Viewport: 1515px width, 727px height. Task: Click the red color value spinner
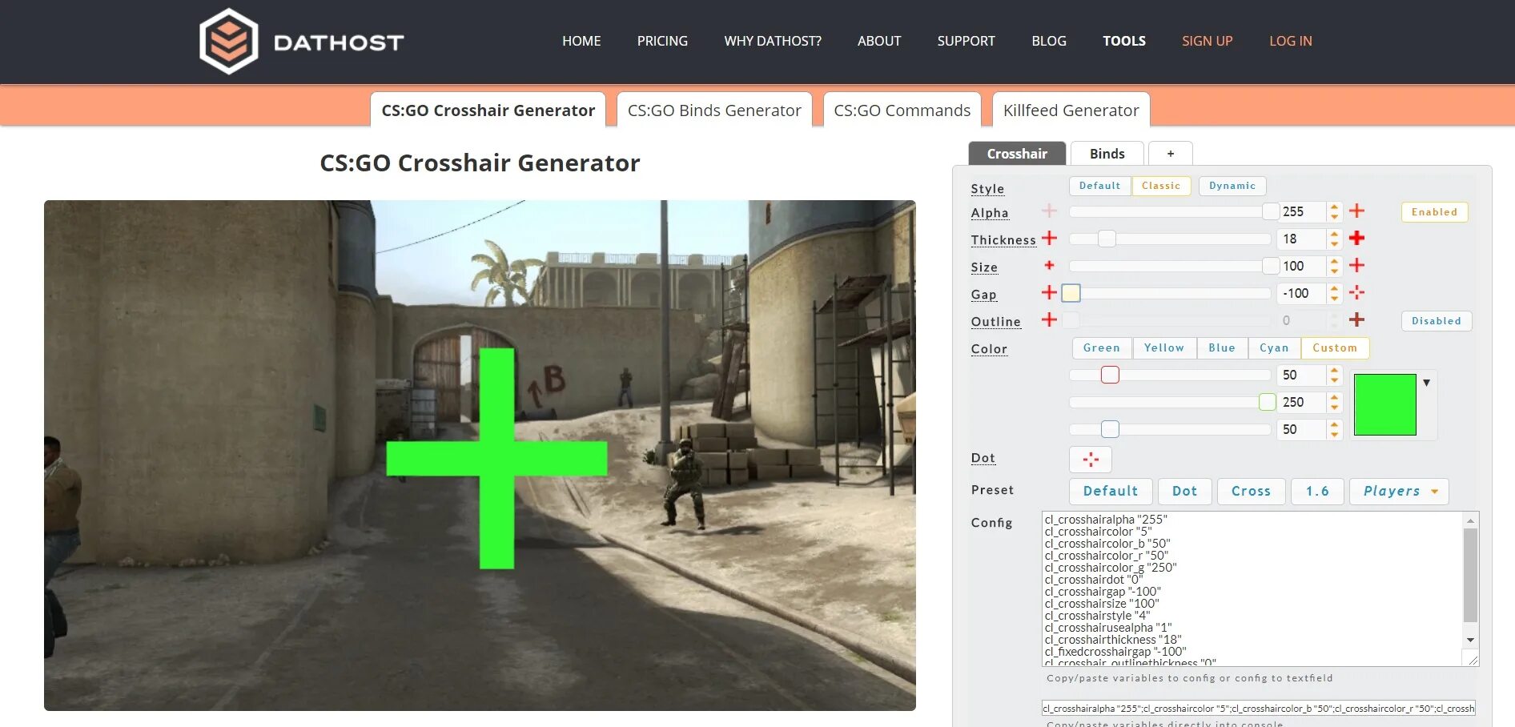tap(1334, 375)
